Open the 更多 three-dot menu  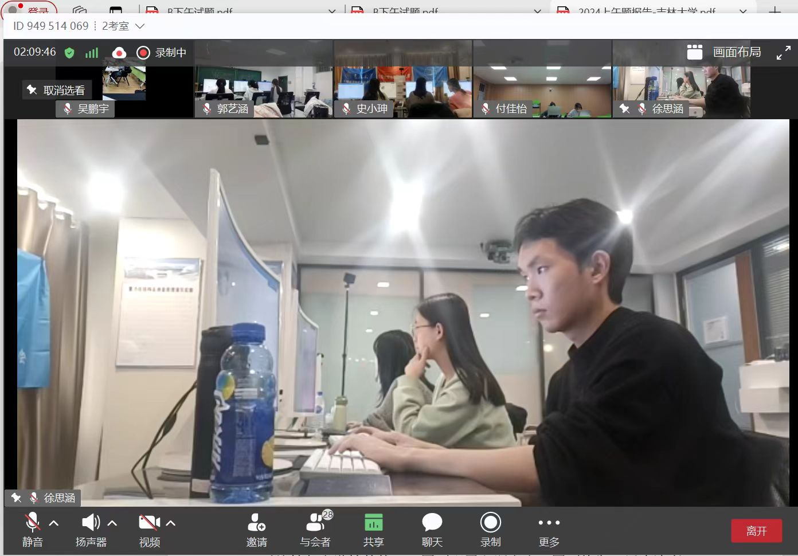(549, 523)
